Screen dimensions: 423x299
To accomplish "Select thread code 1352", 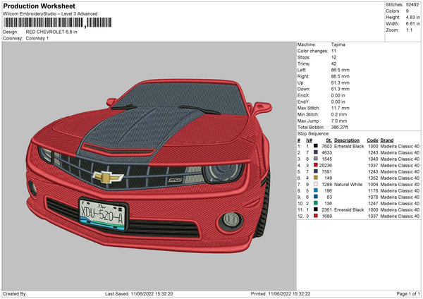I will click(373, 178).
